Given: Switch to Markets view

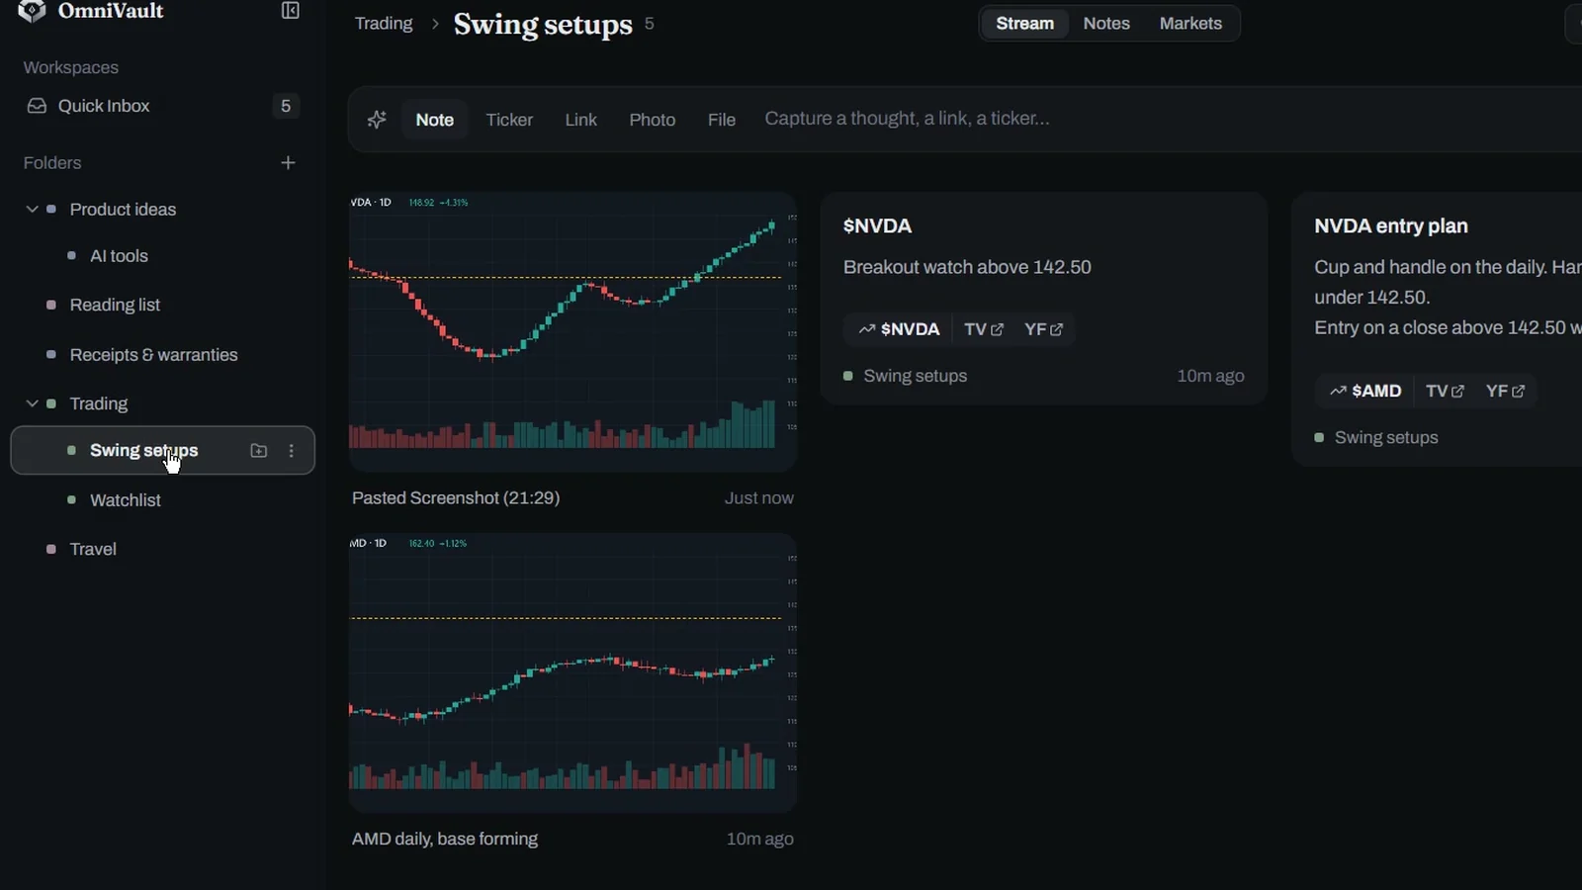Looking at the screenshot, I should 1190,24.
